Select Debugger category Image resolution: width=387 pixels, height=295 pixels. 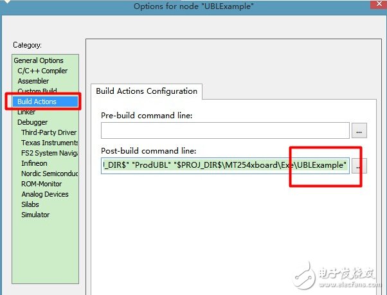tap(32, 122)
